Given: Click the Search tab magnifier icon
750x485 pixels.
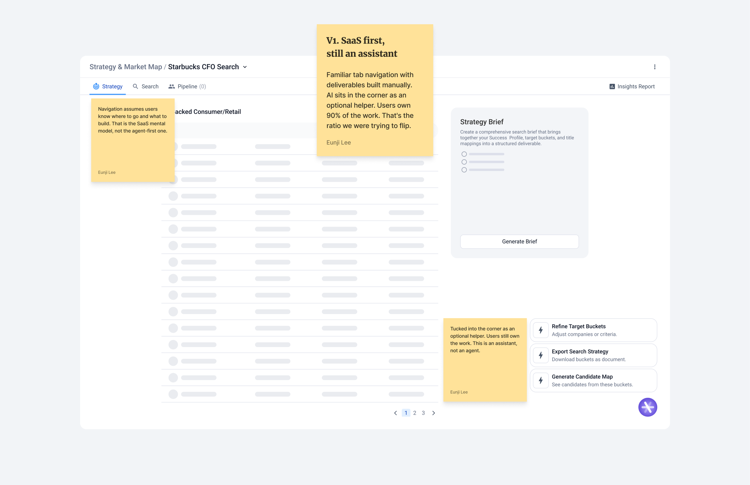Looking at the screenshot, I should pos(135,86).
